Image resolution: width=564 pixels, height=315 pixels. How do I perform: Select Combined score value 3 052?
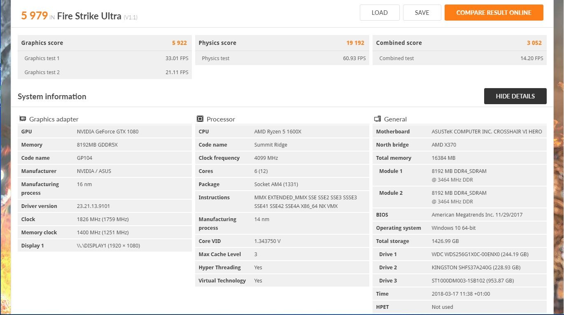[534, 43]
